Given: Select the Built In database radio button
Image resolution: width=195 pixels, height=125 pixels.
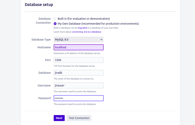Looking at the screenshot, I should tap(55, 19).
